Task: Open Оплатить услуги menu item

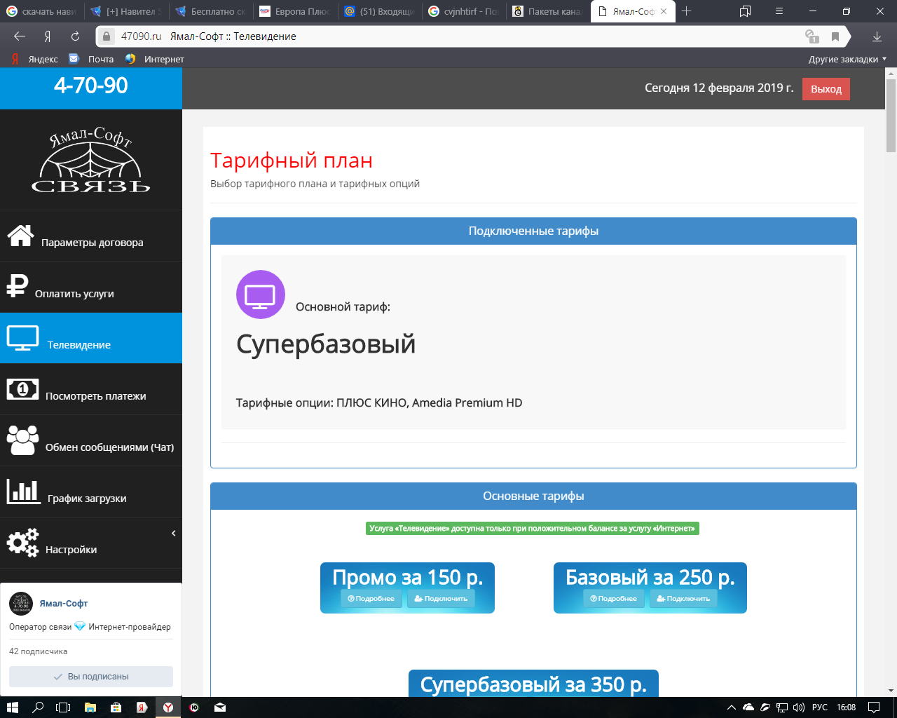Action: 91,287
